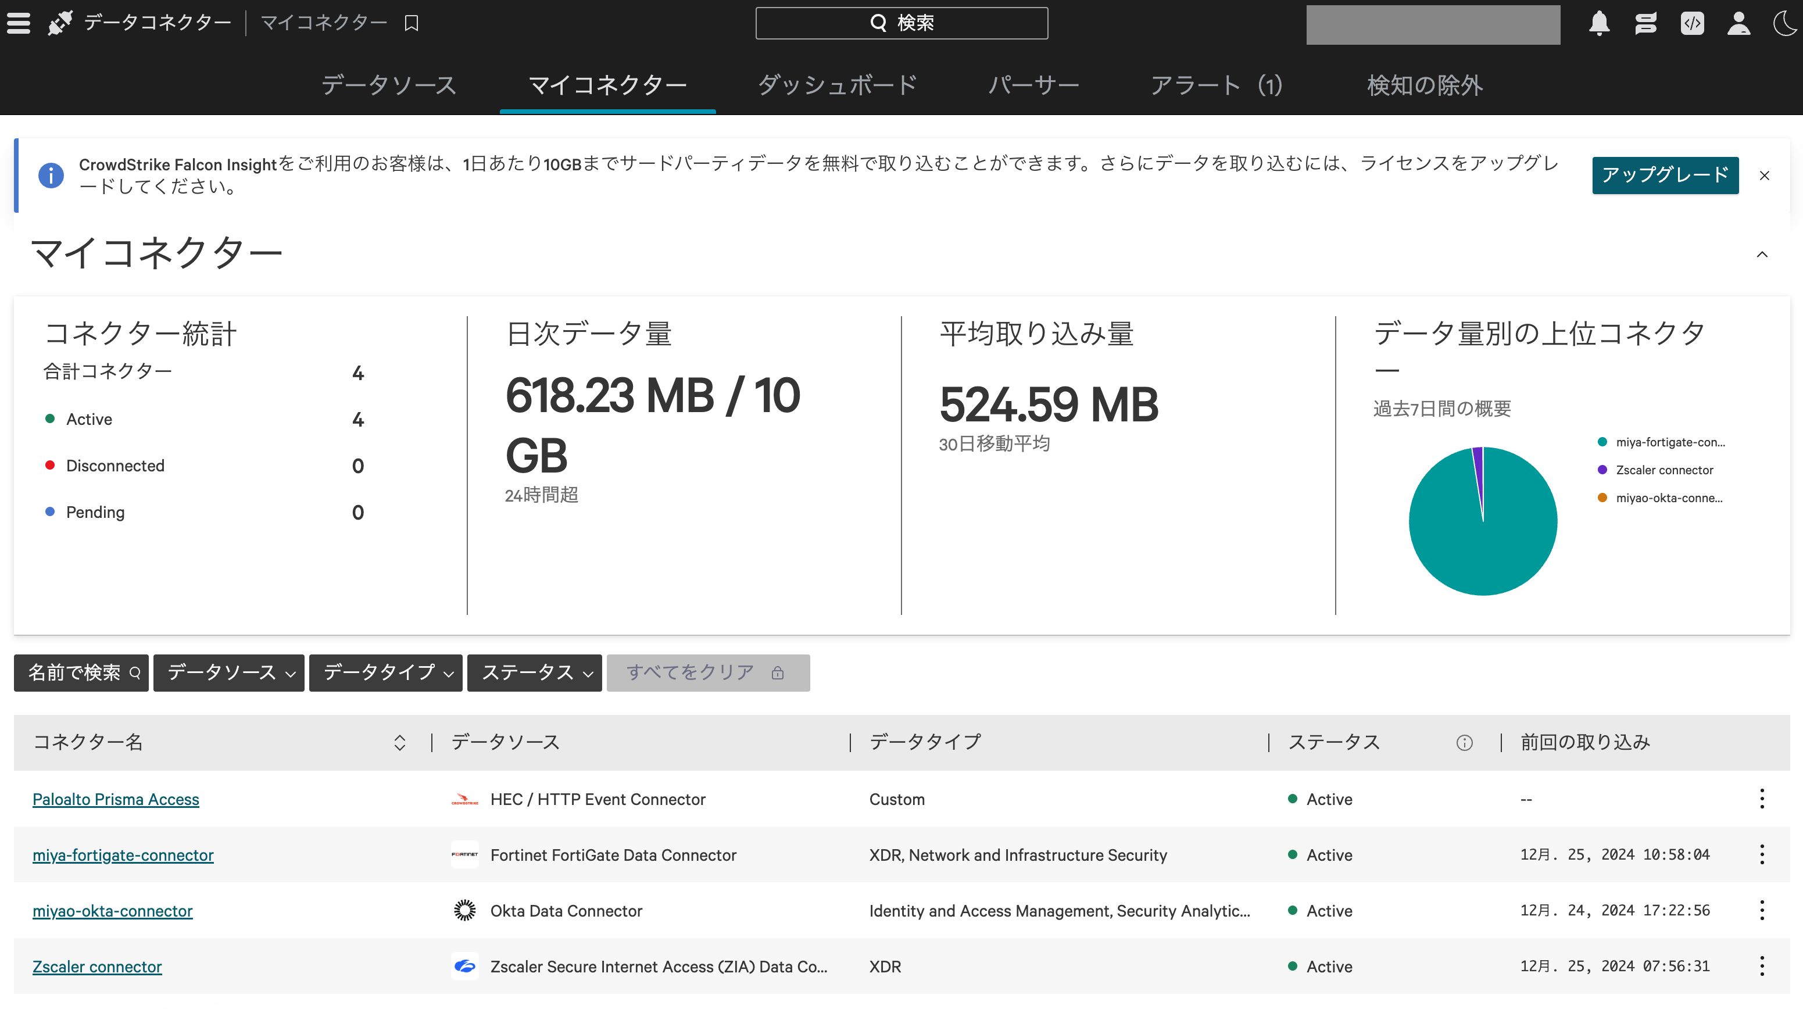
Task: Click the すべてをクリア button
Action: [709, 673]
